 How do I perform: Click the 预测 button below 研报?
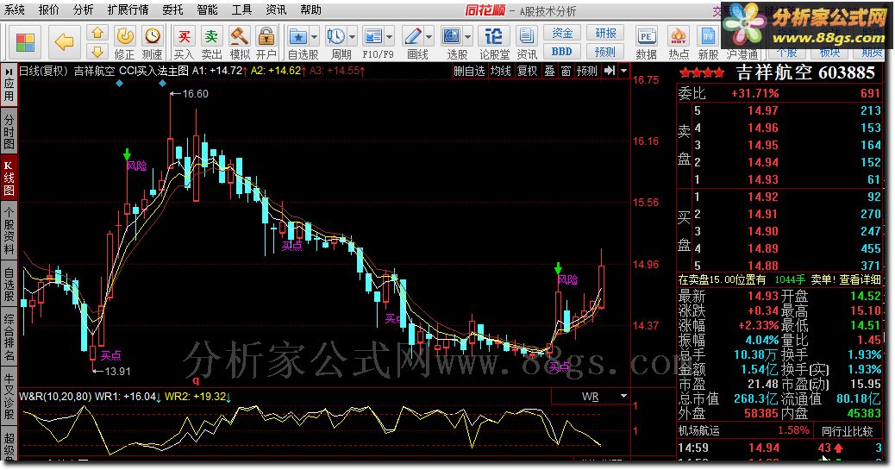click(605, 52)
